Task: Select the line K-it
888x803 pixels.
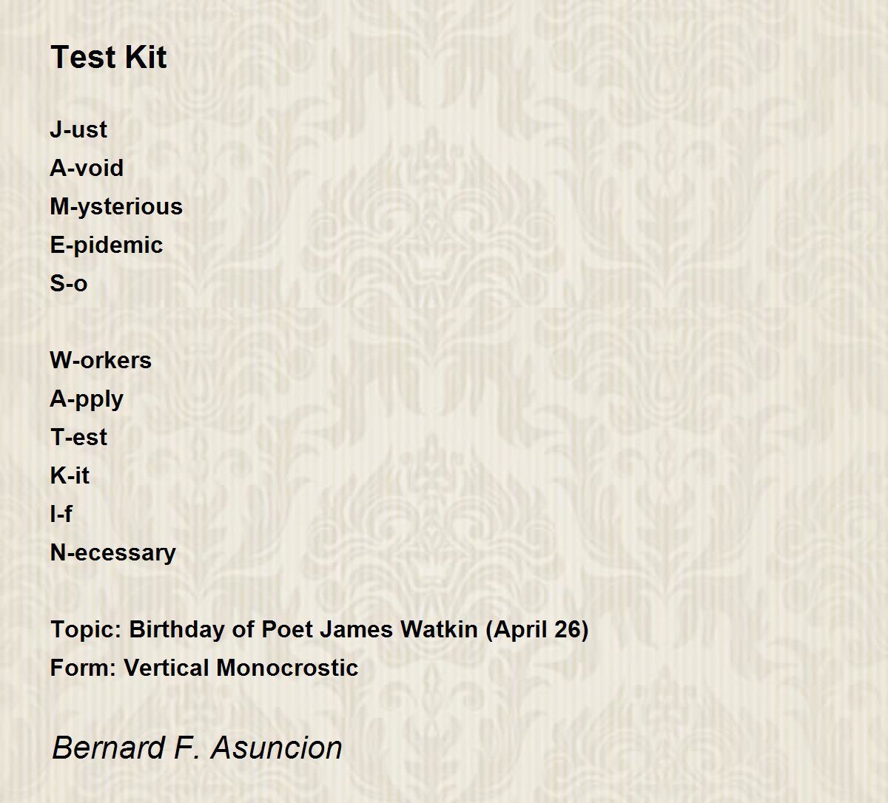Action: [x=70, y=475]
